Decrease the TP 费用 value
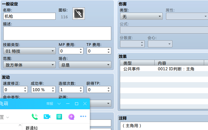The width and height of the screenshot is (208, 130). click(108, 52)
